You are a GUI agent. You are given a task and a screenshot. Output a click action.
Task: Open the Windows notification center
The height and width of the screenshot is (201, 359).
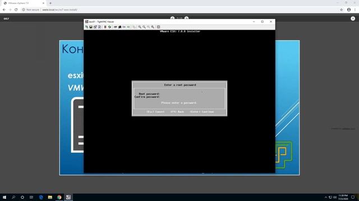[353, 197]
